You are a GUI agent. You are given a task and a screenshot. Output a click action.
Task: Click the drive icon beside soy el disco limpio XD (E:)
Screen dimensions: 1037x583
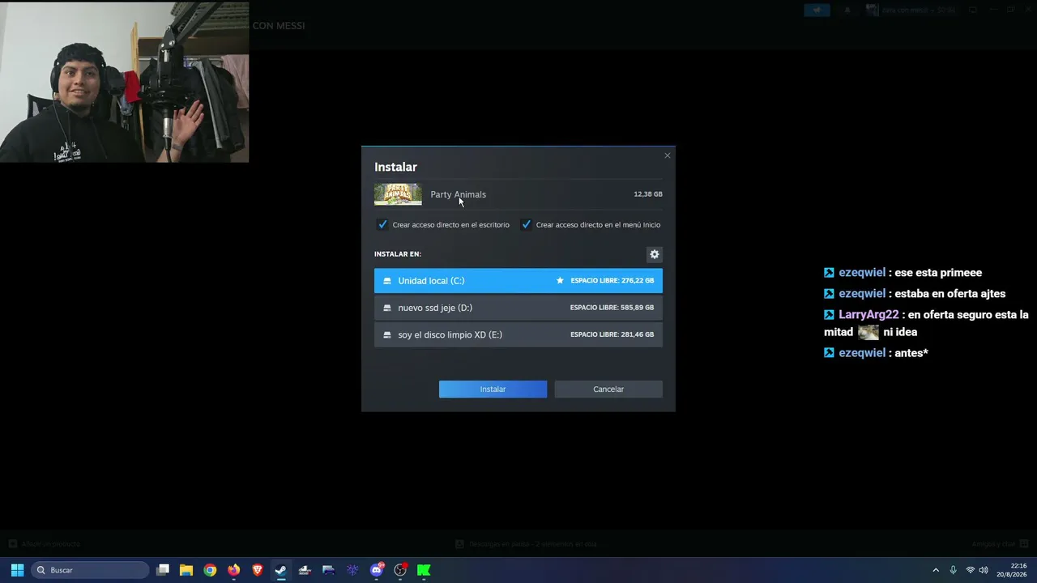click(x=387, y=334)
